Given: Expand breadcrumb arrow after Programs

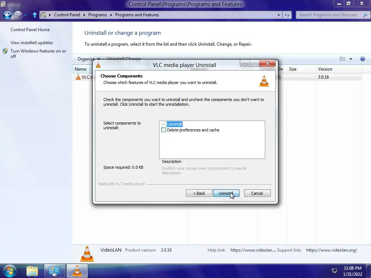Looking at the screenshot, I should [x=111, y=15].
